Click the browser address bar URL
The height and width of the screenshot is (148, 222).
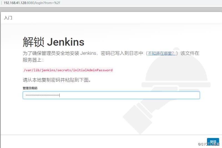pyautogui.click(x=32, y=3)
